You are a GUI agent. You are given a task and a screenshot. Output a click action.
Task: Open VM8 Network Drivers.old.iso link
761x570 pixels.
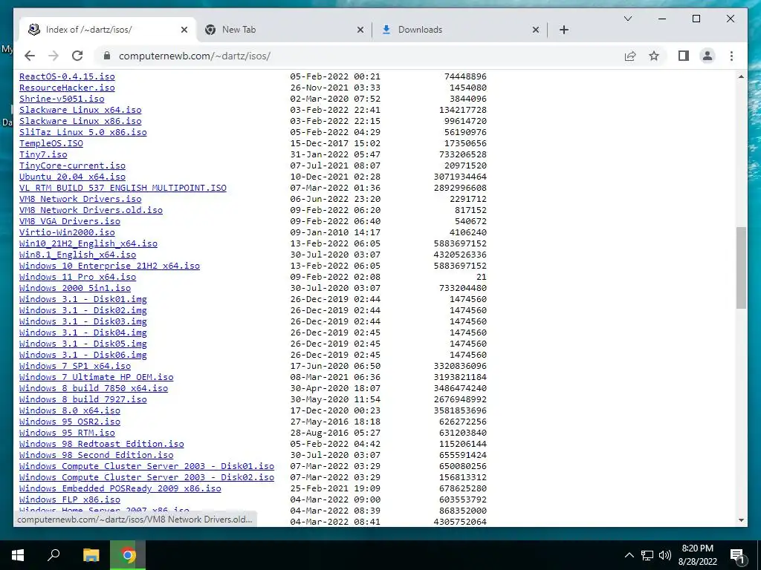click(91, 210)
